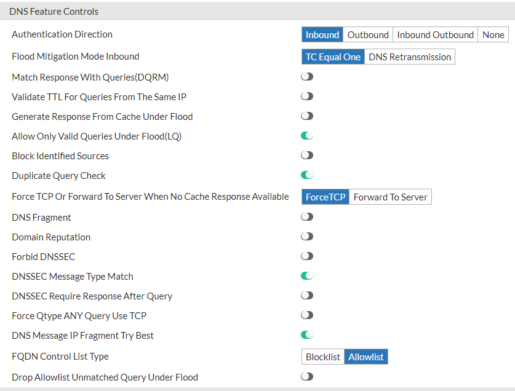Disable DNSSEC Message Type Match
Screen dimensions: 515x391
tap(306, 276)
